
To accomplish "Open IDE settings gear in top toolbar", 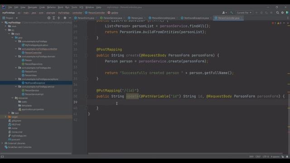I will [x=282, y=13].
